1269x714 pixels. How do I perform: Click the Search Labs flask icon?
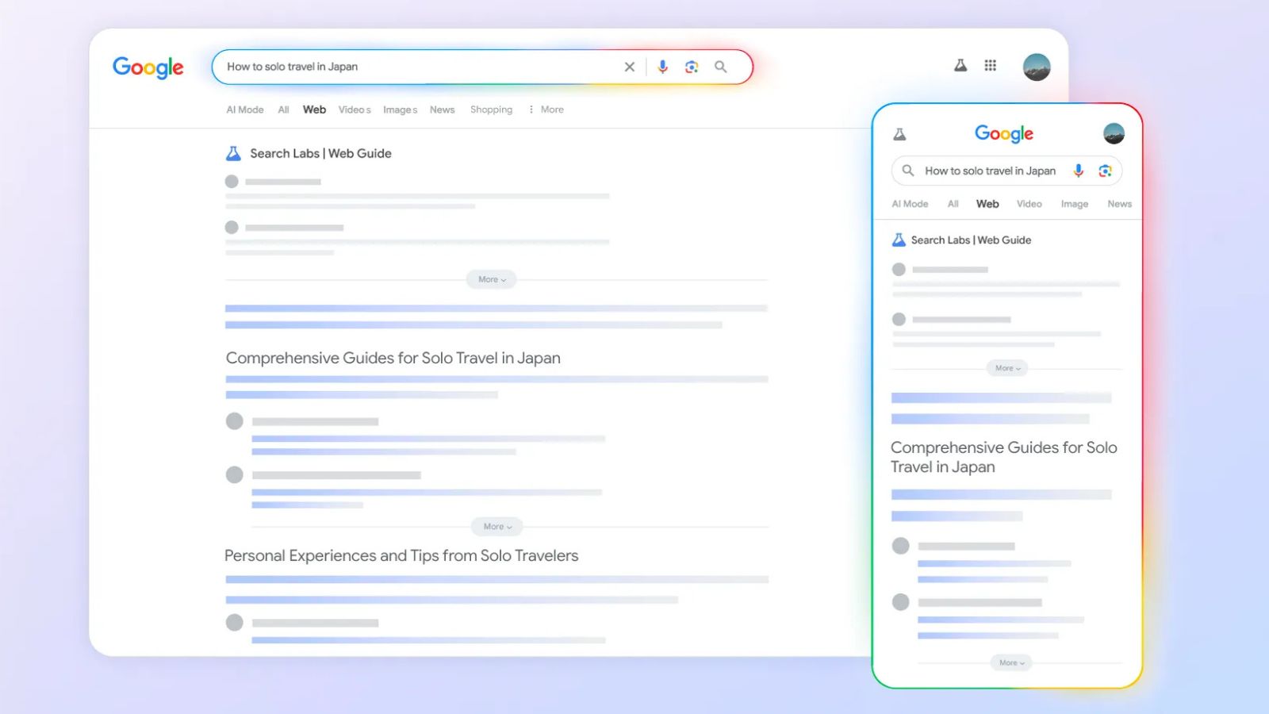point(960,66)
